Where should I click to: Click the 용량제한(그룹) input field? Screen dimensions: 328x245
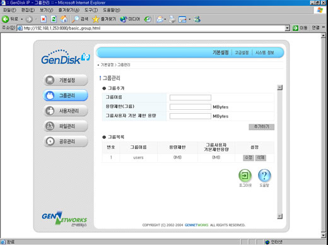click(190, 107)
